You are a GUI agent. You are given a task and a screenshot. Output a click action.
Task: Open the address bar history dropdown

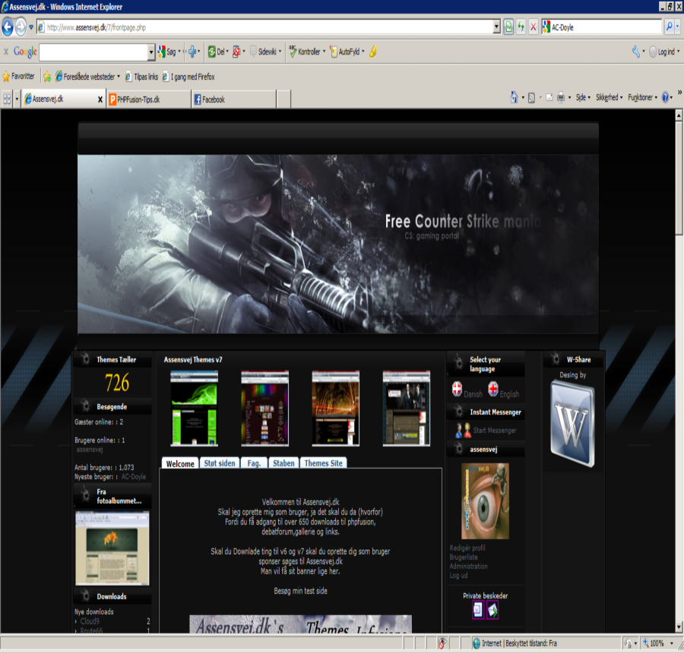pyautogui.click(x=496, y=27)
